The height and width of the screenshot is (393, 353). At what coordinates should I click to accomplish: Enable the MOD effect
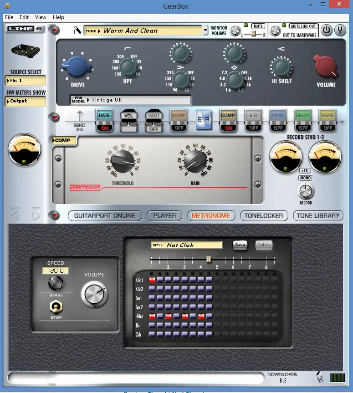[277, 122]
